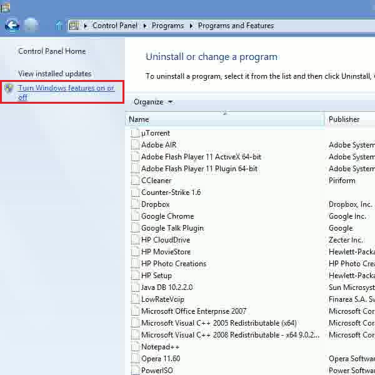Sort the list by the Name column

(224, 119)
